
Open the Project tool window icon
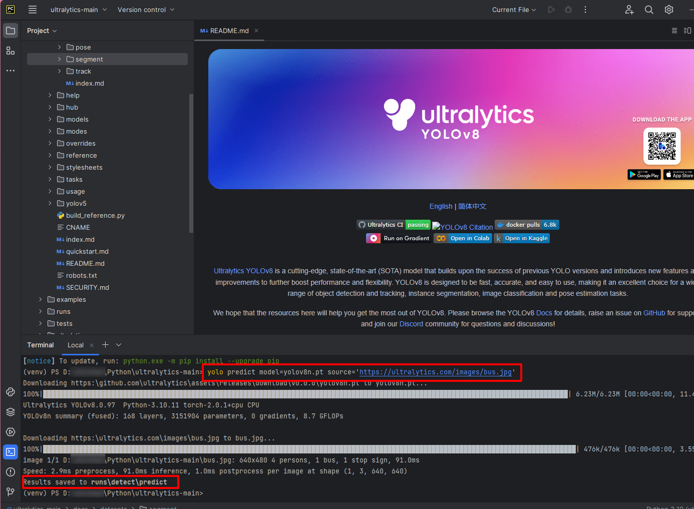pos(11,31)
